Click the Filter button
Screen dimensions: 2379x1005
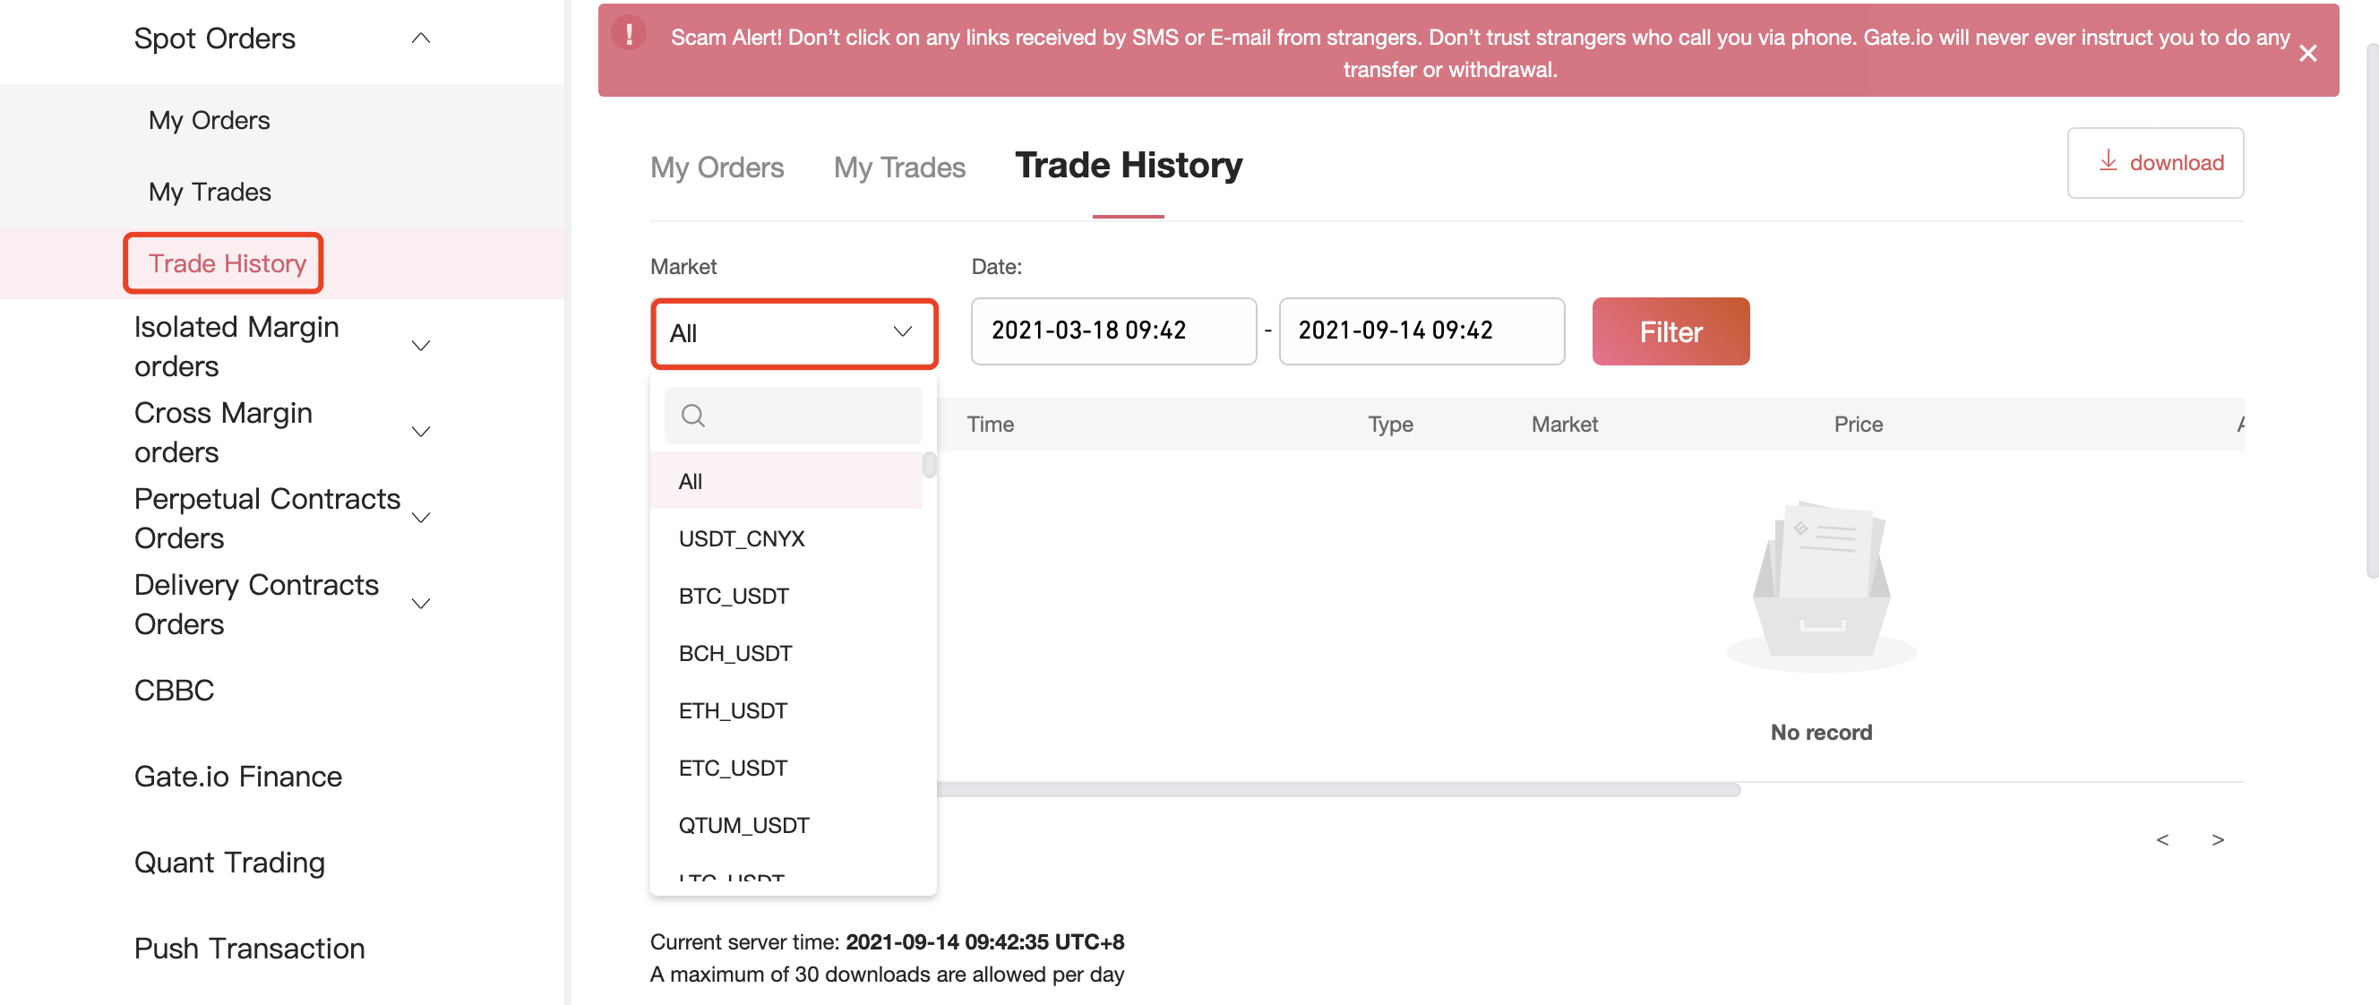(x=1670, y=331)
